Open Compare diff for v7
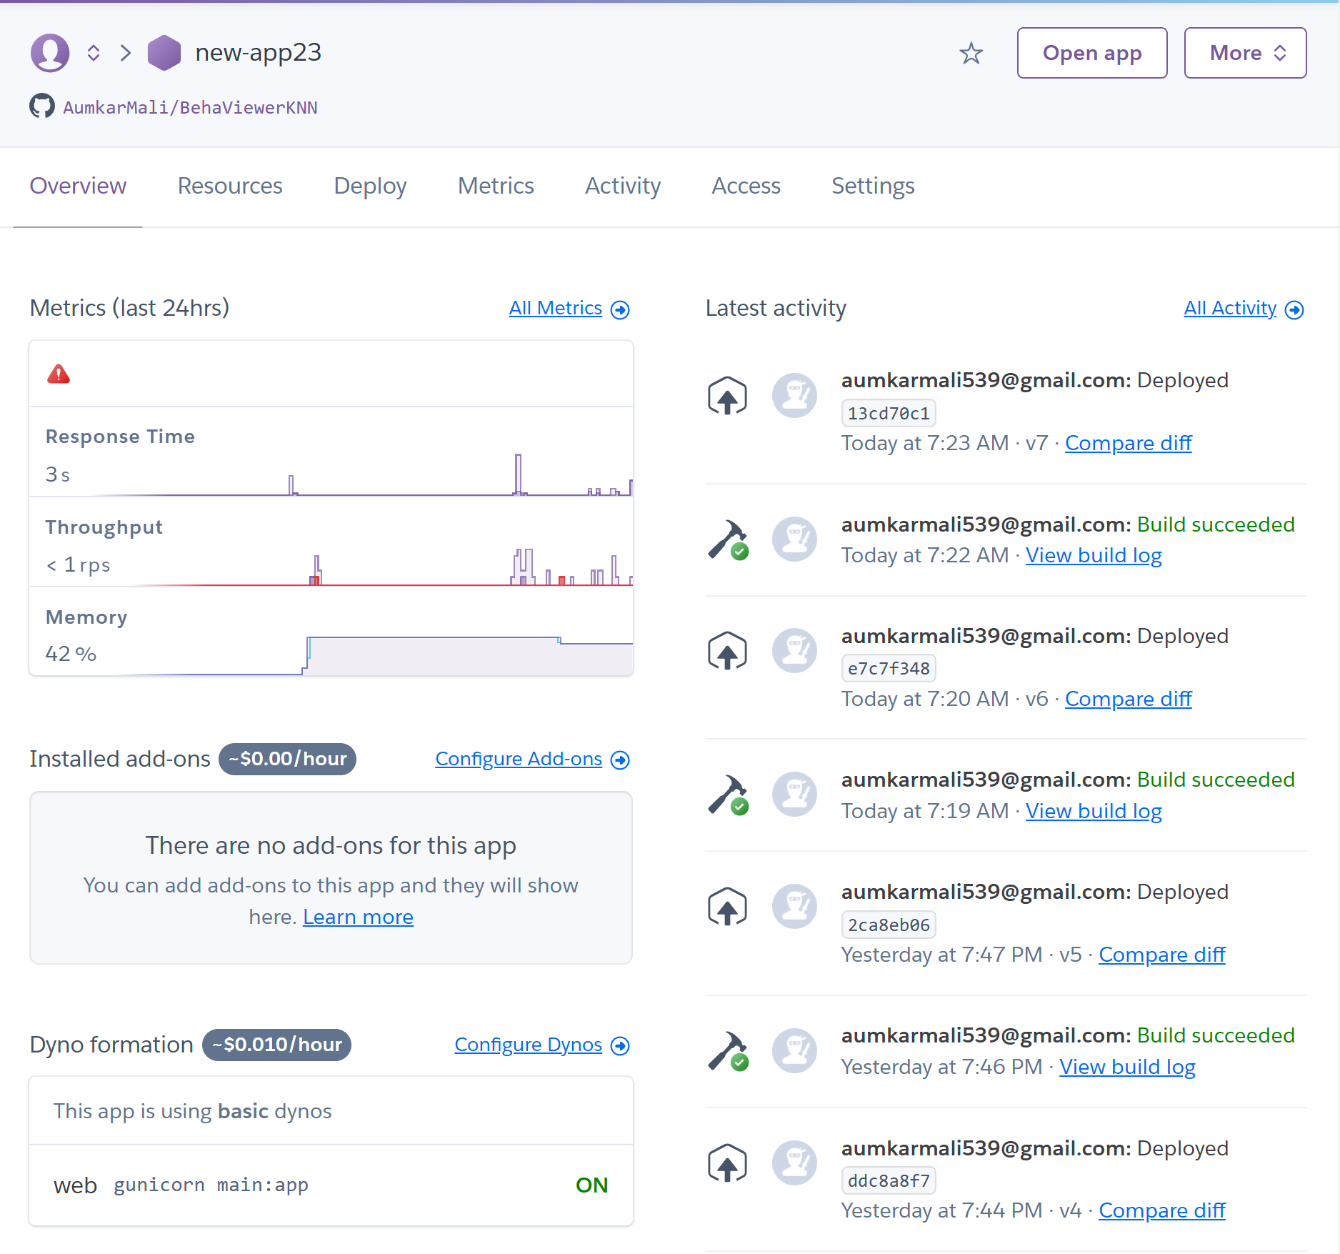1340x1254 pixels. [x=1128, y=443]
